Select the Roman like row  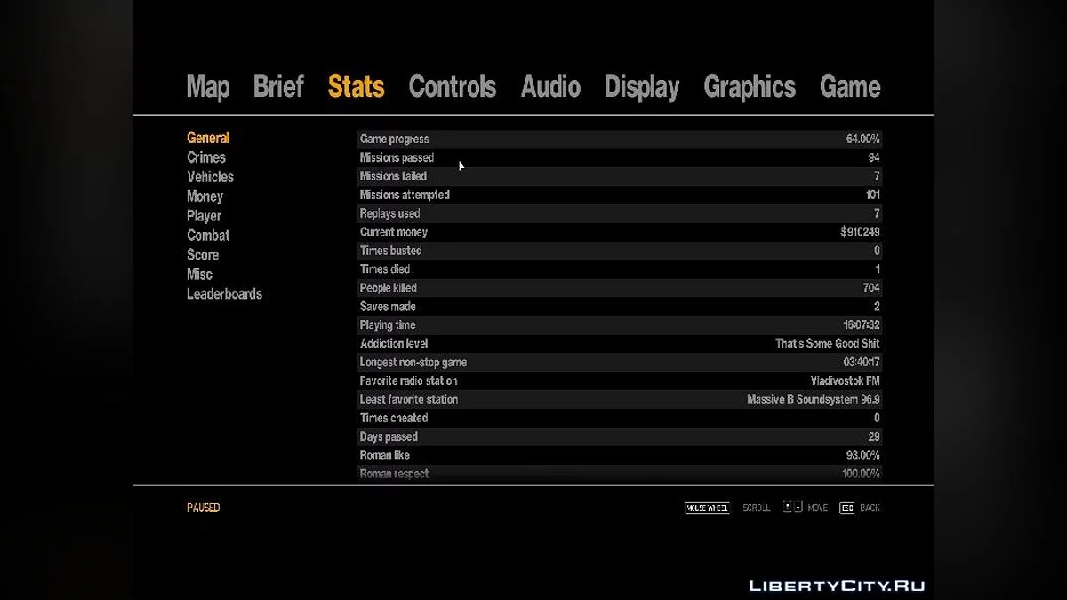620,455
